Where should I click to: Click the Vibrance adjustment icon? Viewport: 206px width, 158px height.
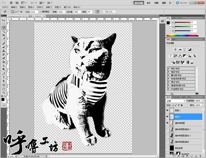pyautogui.click(x=171, y=56)
